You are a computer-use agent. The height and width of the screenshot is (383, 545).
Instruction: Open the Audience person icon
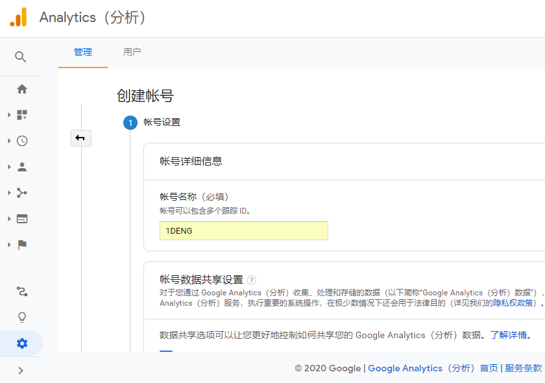(21, 167)
